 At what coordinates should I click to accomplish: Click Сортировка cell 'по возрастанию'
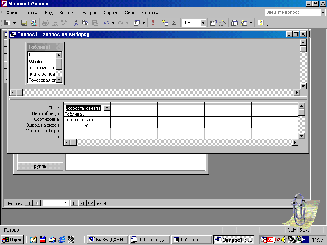coord(87,120)
